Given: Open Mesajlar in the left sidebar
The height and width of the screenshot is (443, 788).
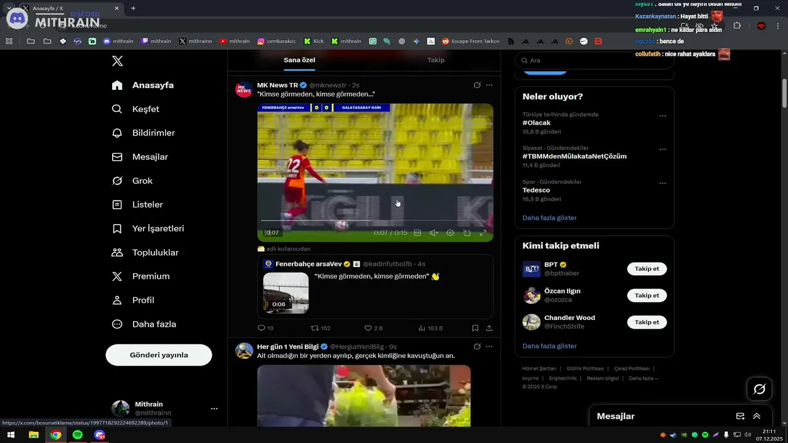Looking at the screenshot, I should [140, 157].
